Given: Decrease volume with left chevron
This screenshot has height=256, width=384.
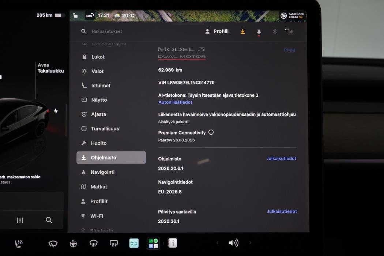Looking at the screenshot, I should (x=218, y=243).
